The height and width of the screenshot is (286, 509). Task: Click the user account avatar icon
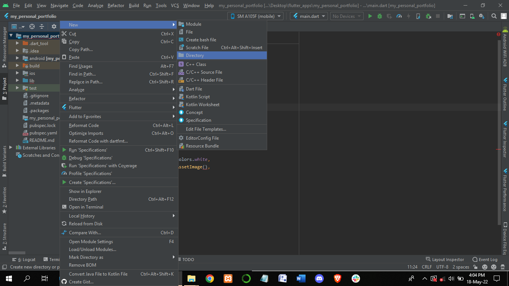(503, 16)
